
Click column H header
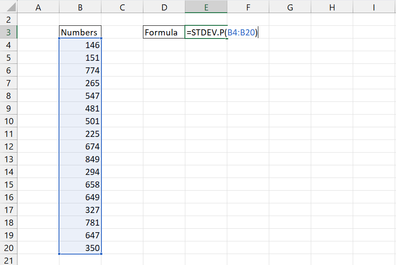click(332, 7)
